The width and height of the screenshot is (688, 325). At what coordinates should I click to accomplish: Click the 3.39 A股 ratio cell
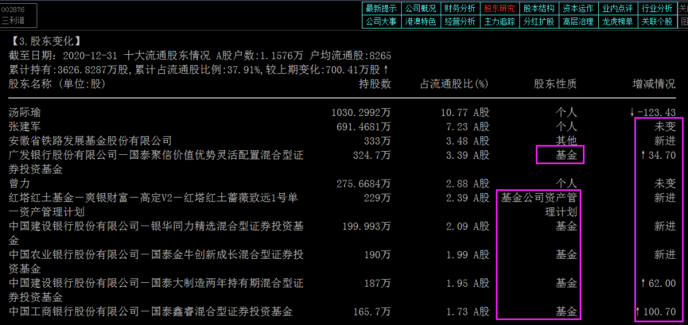468,155
